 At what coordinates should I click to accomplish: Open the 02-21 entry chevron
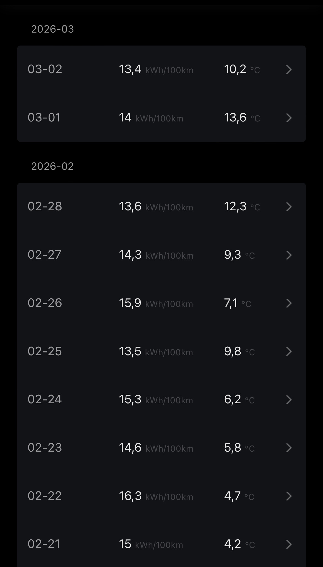[289, 544]
